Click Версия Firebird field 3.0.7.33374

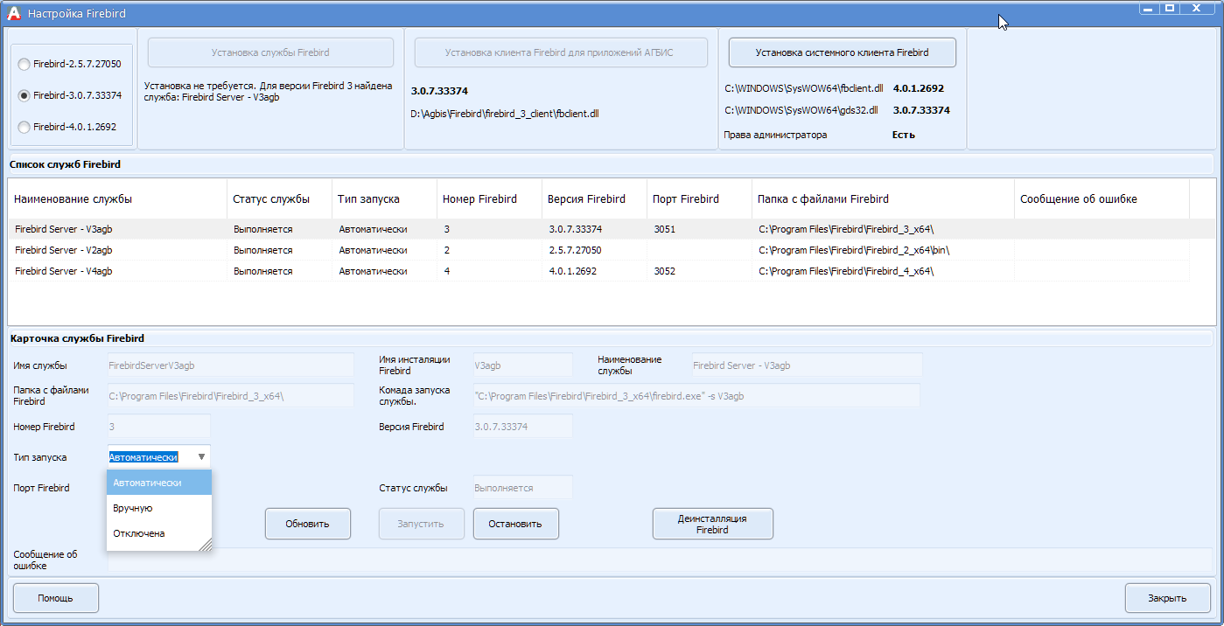pyautogui.click(x=522, y=427)
